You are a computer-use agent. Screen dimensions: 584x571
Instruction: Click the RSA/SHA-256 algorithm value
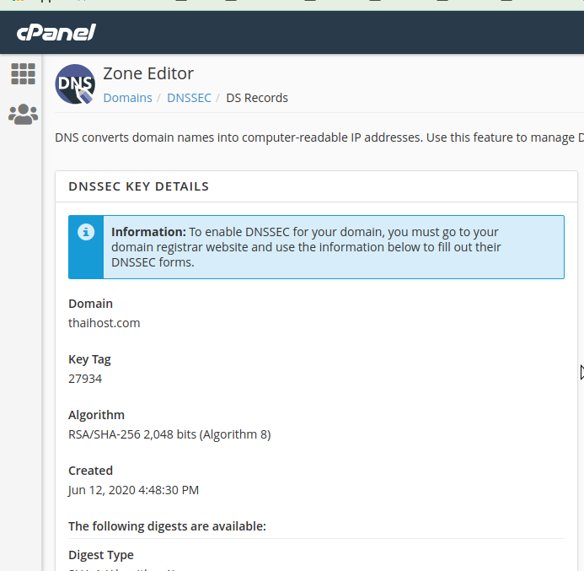169,434
